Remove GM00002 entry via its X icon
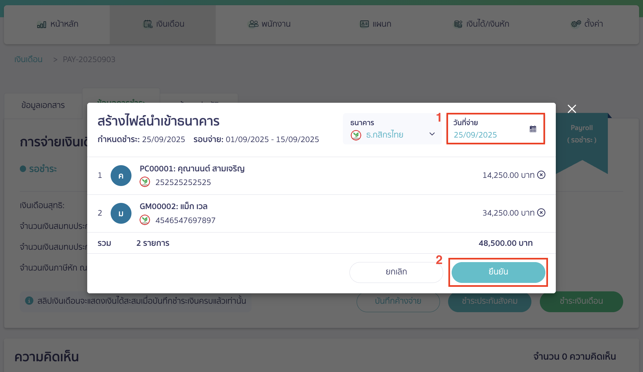Viewport: 643px width, 372px height. click(541, 213)
